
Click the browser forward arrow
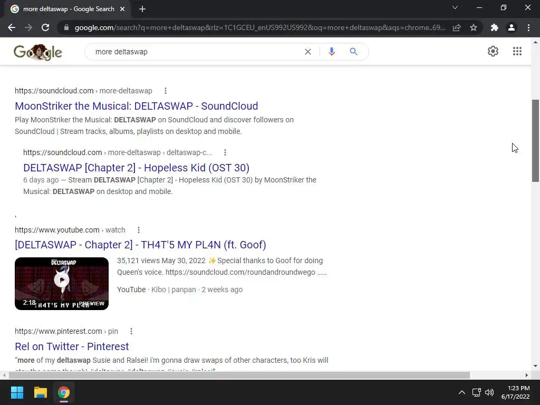point(28,27)
